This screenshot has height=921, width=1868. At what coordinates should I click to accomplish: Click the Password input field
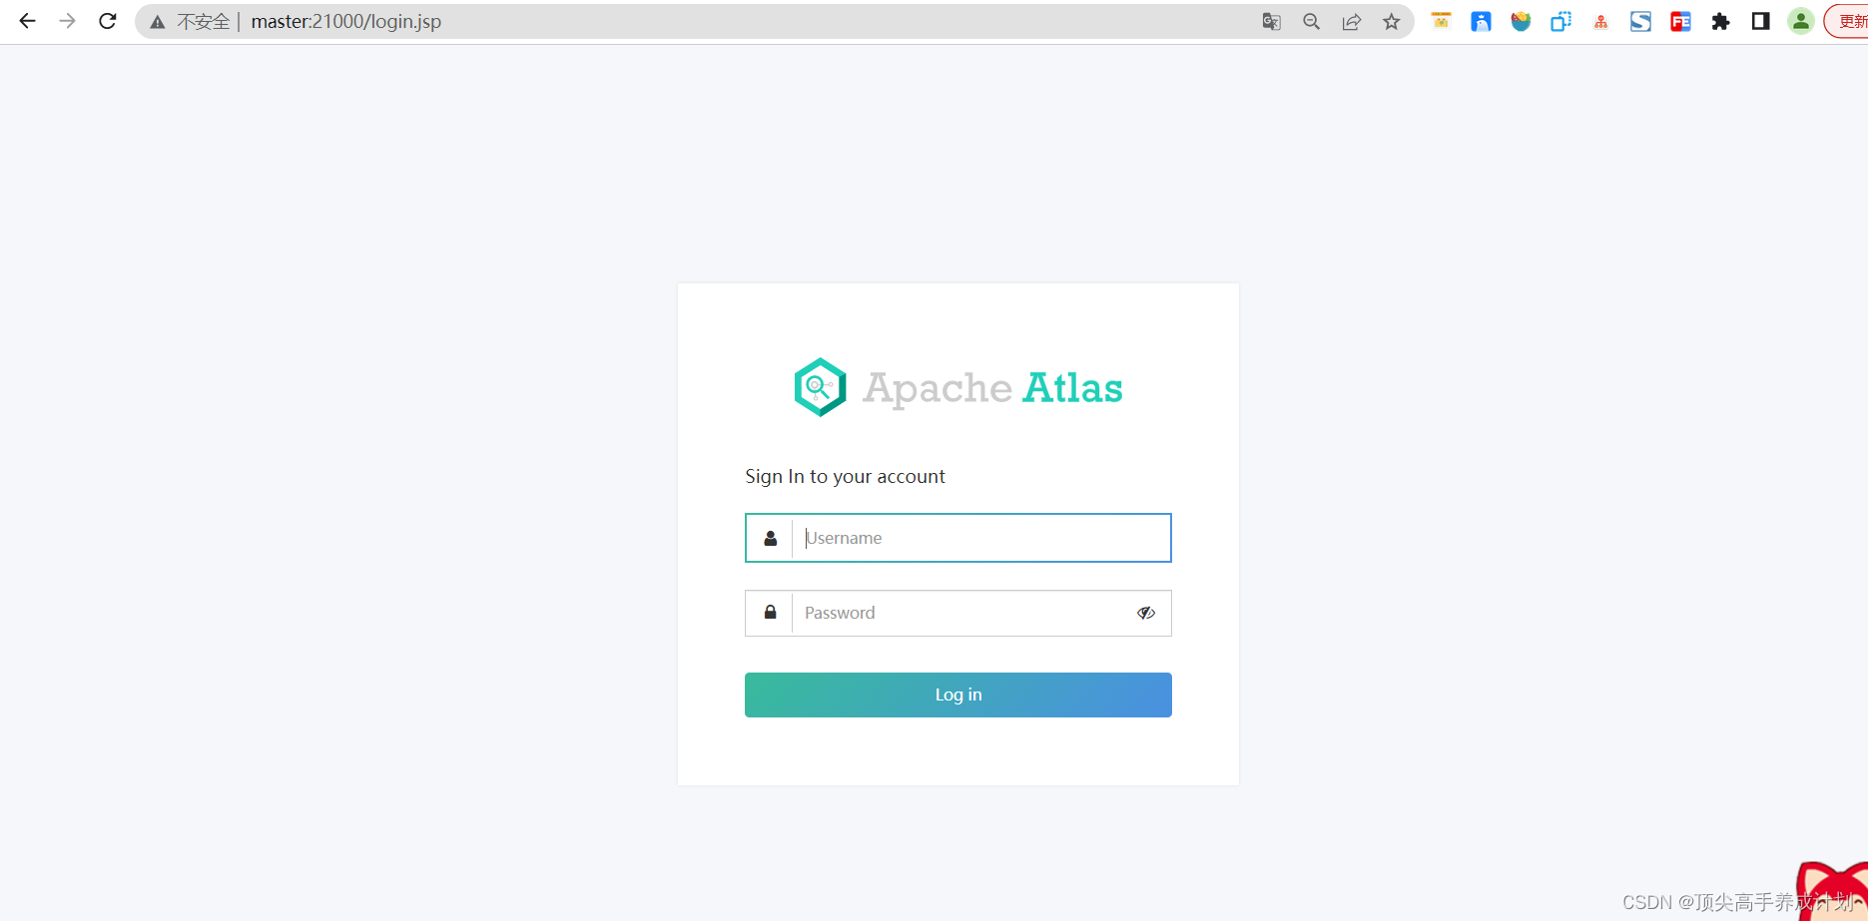[958, 613]
